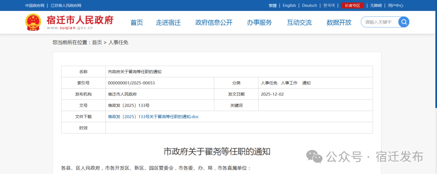The height and width of the screenshot is (174, 437).
Task: Download the 宿政发〔2025〕133号 .doc file
Action: click(153, 117)
